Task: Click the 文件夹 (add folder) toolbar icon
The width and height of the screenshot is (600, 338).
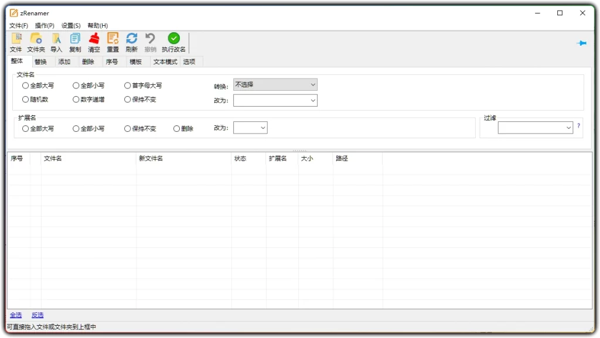Action: [x=36, y=42]
